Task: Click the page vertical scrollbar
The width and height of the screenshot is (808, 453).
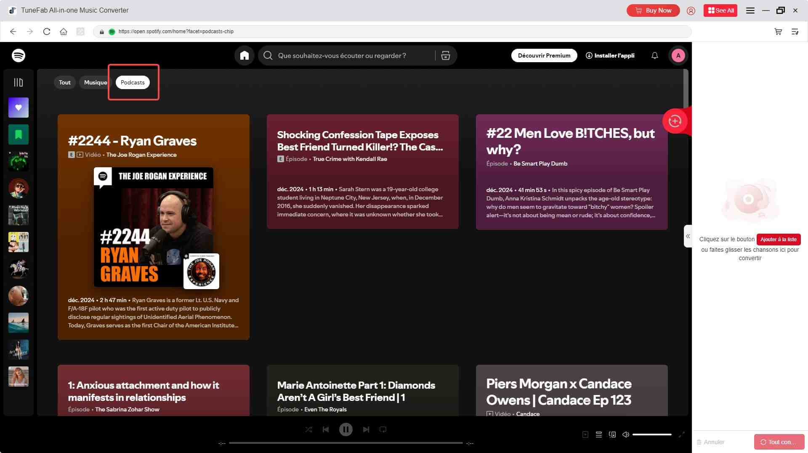Action: point(686,88)
